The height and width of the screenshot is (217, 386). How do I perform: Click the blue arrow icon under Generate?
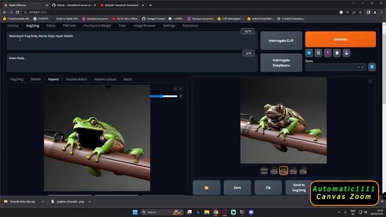click(x=309, y=53)
